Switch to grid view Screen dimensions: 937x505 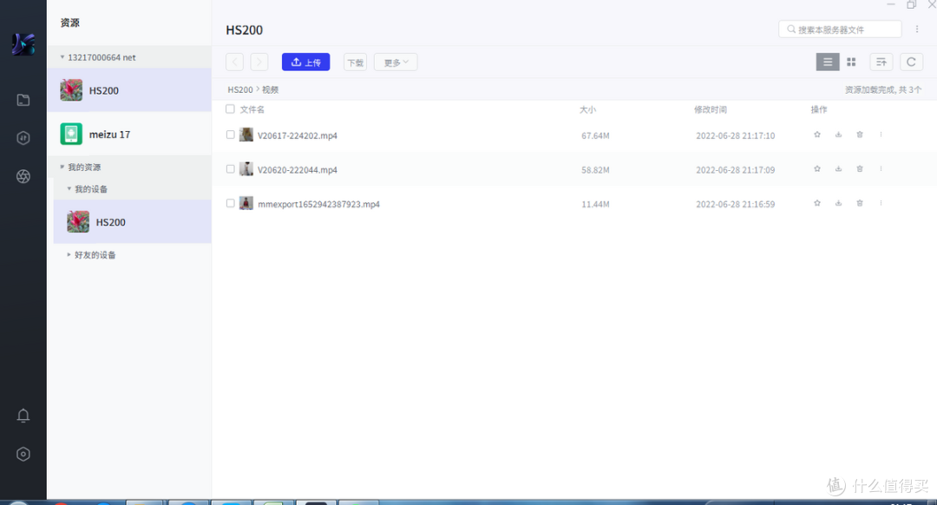(x=852, y=62)
